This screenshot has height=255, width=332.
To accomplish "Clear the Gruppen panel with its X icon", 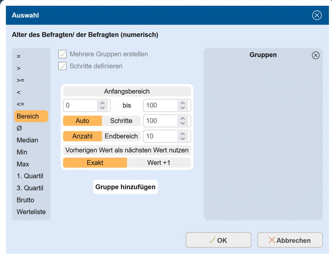I will (x=315, y=55).
